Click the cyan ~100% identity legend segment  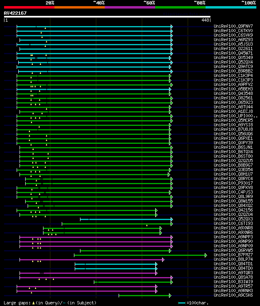click(x=231, y=7)
